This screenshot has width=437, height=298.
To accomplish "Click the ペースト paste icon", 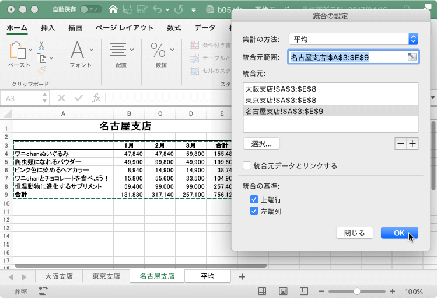I will tap(18, 50).
